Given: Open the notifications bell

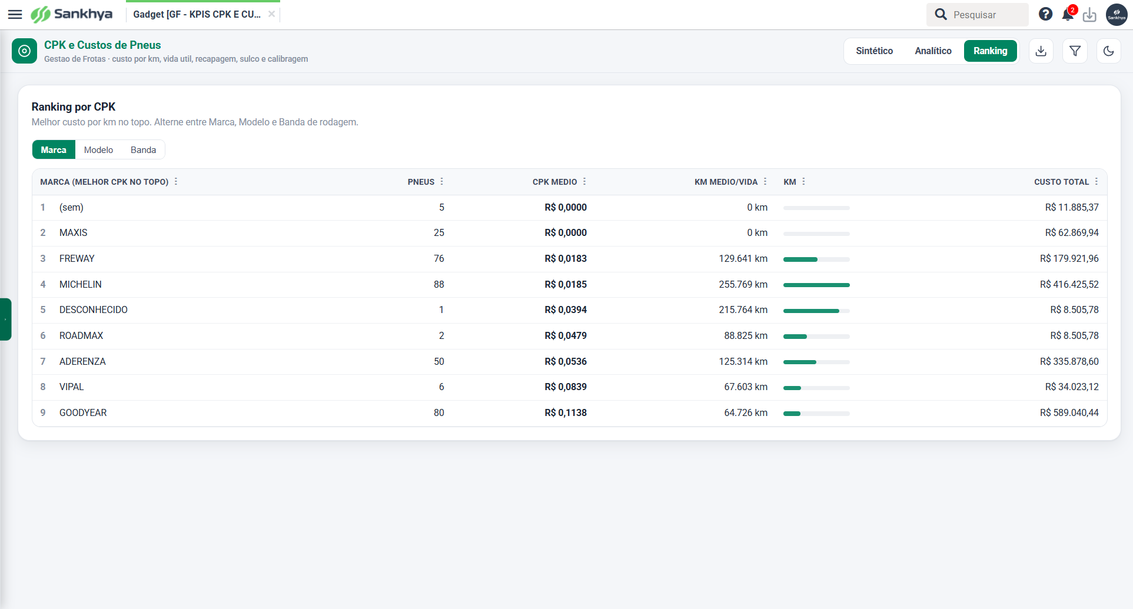Looking at the screenshot, I should pos(1068,14).
